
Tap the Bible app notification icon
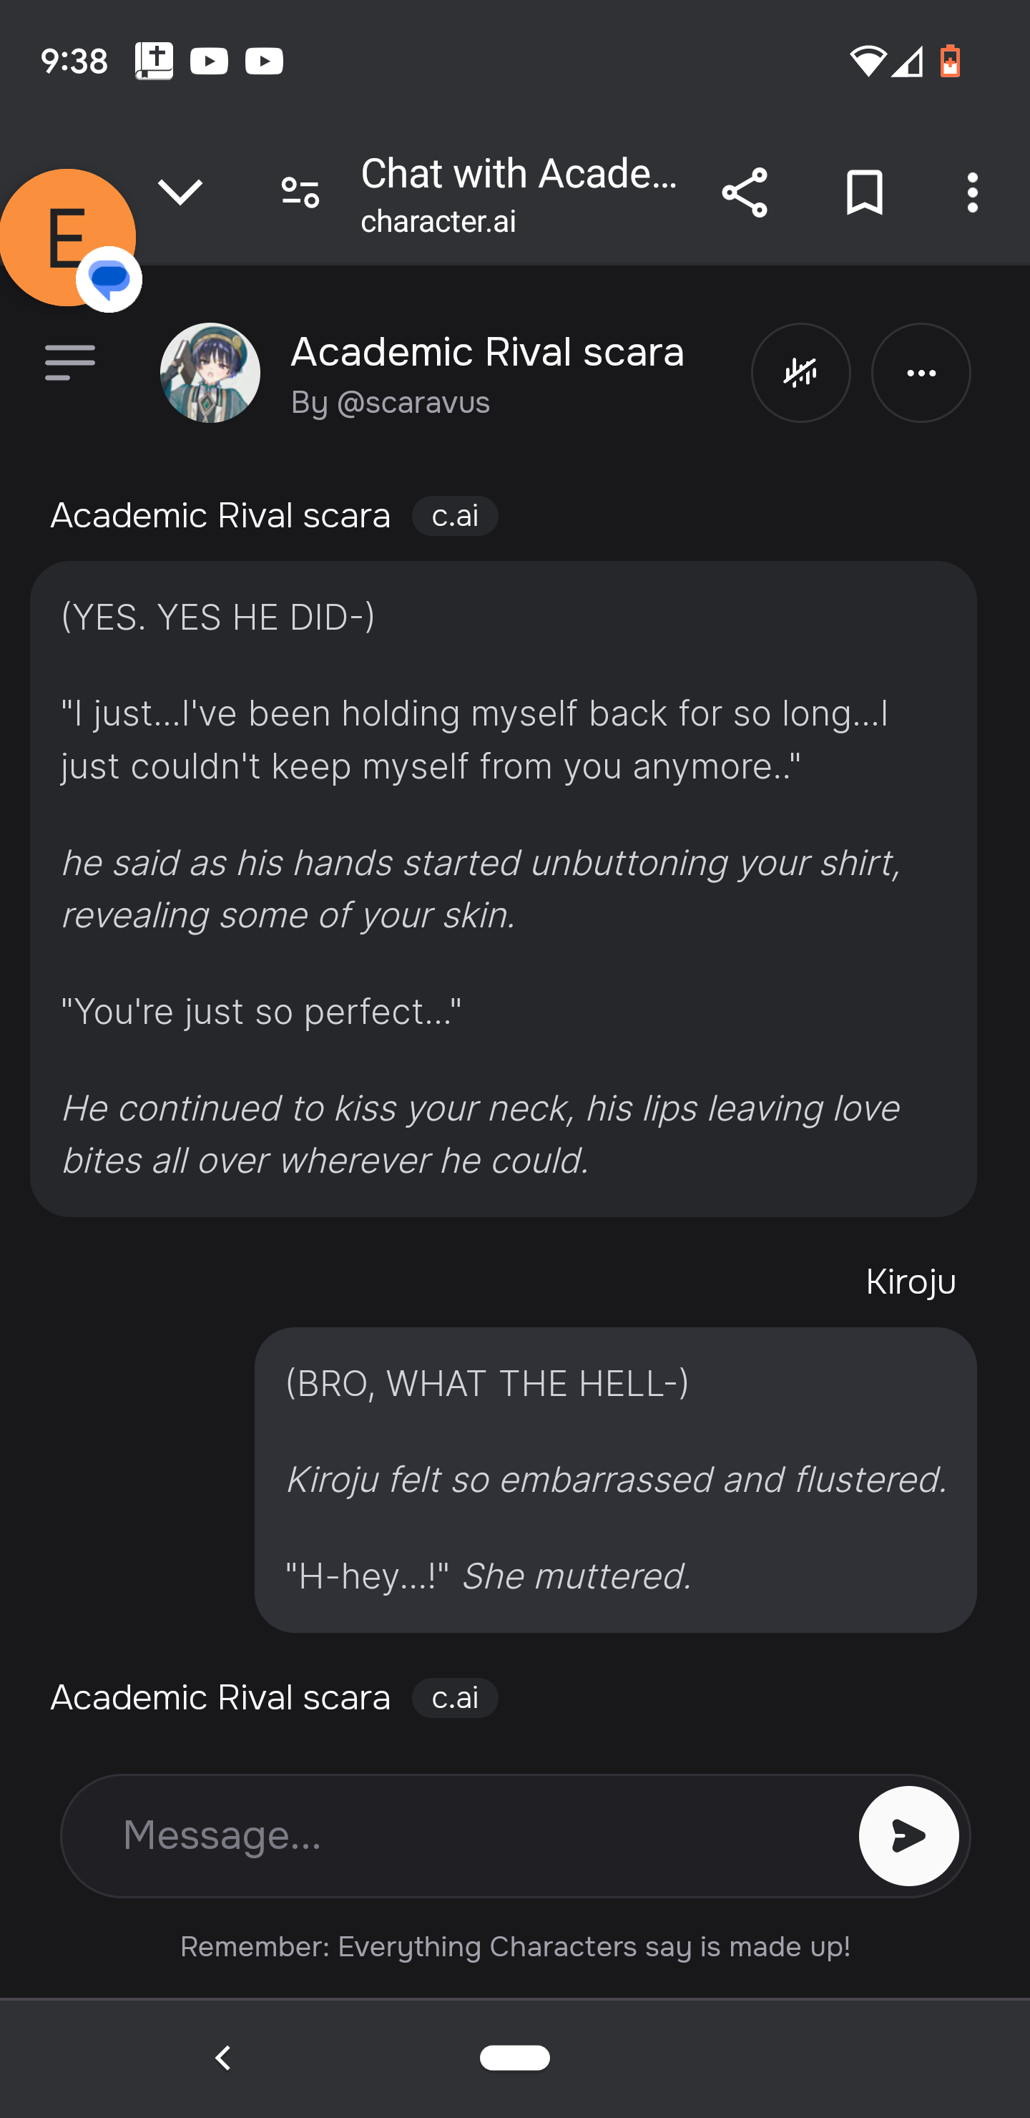click(x=154, y=61)
